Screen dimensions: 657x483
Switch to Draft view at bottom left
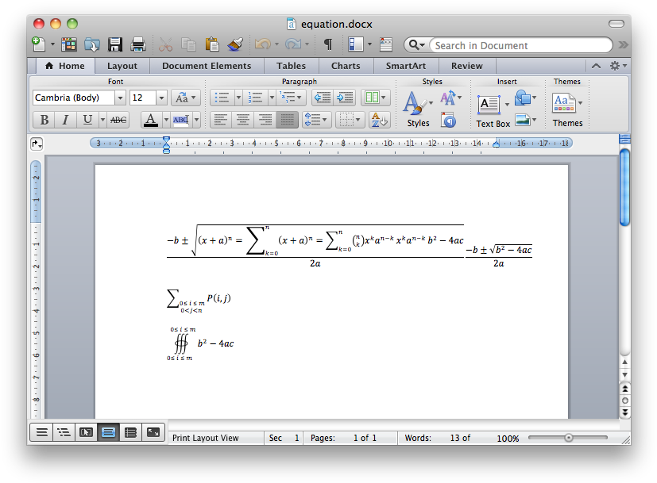tap(41, 432)
